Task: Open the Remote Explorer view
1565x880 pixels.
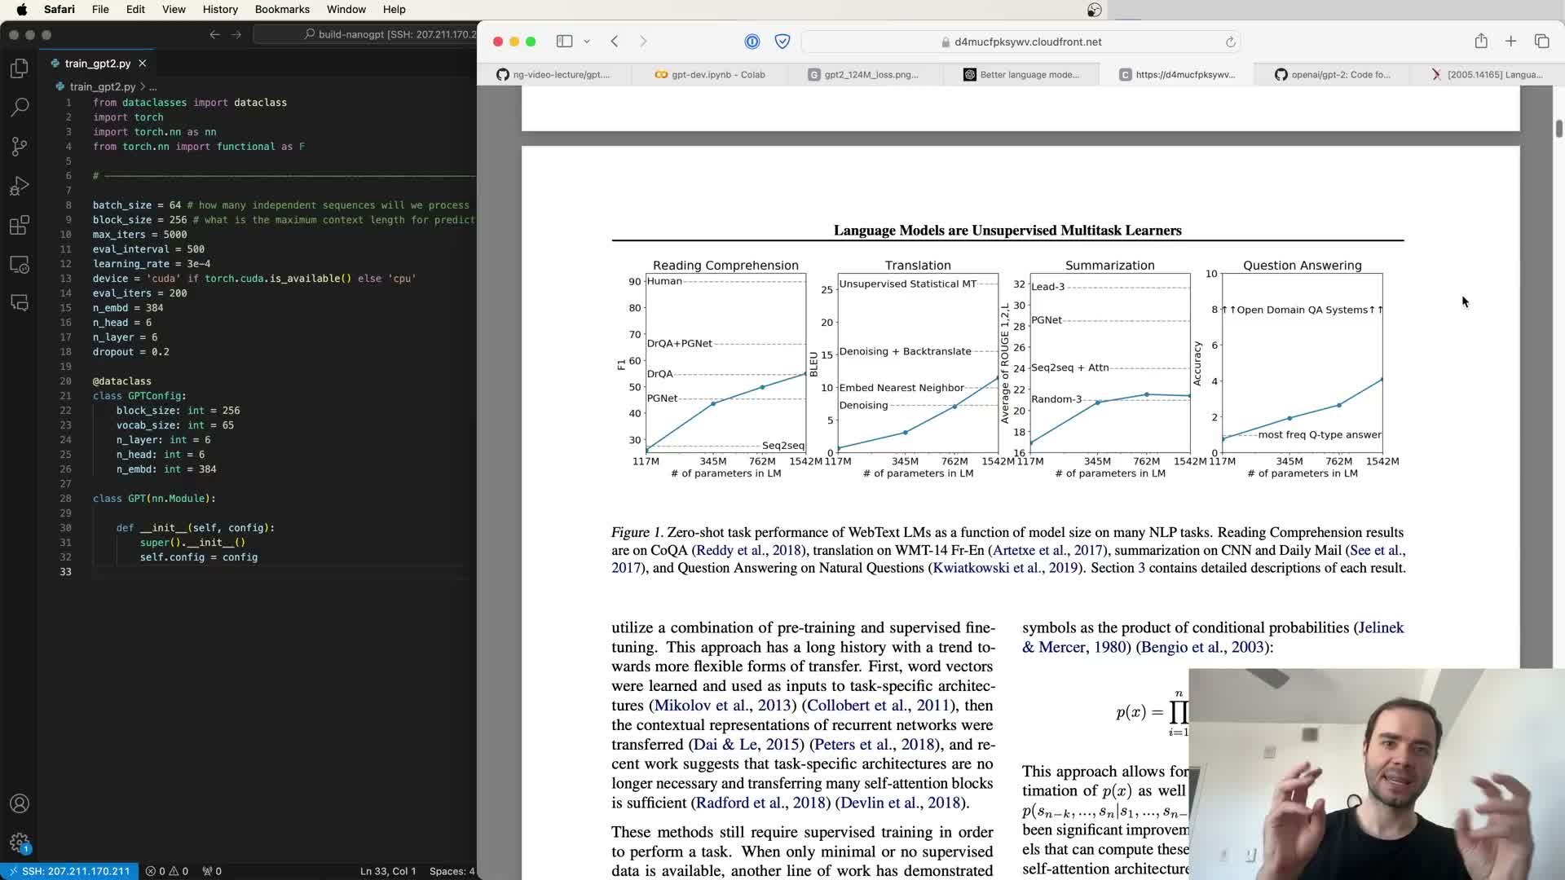Action: (x=20, y=265)
